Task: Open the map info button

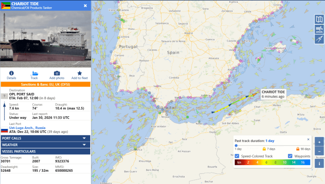Action: 319,164
